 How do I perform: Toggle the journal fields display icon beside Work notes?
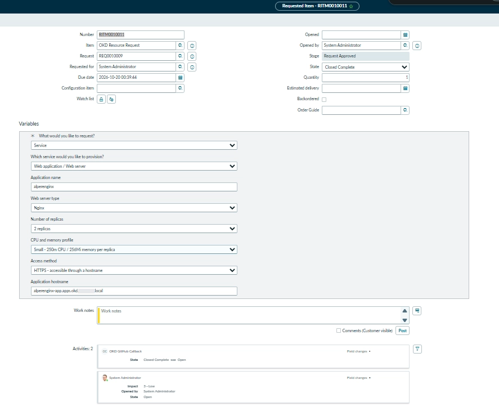(x=417, y=311)
